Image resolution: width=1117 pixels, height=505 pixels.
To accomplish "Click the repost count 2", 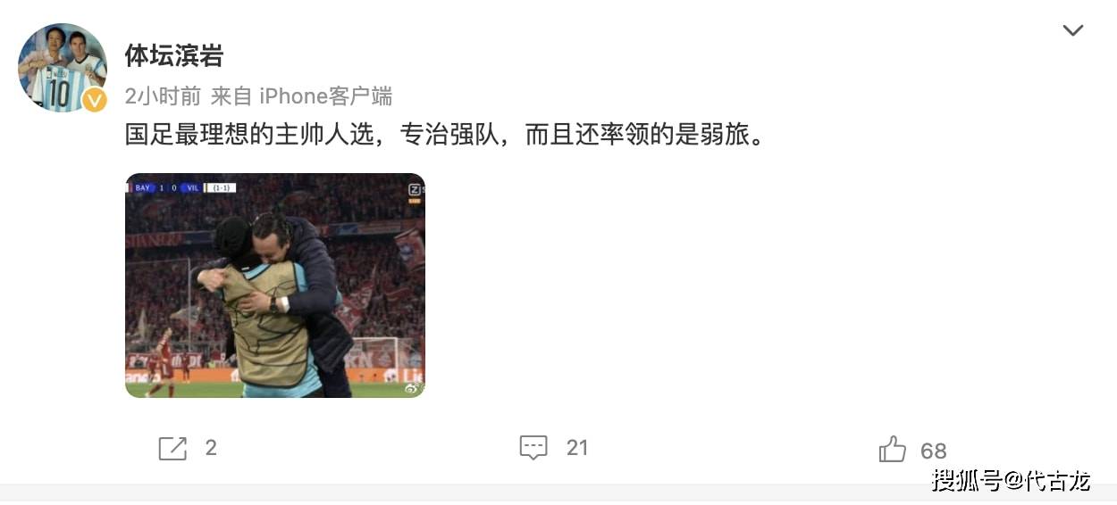I will (x=211, y=448).
